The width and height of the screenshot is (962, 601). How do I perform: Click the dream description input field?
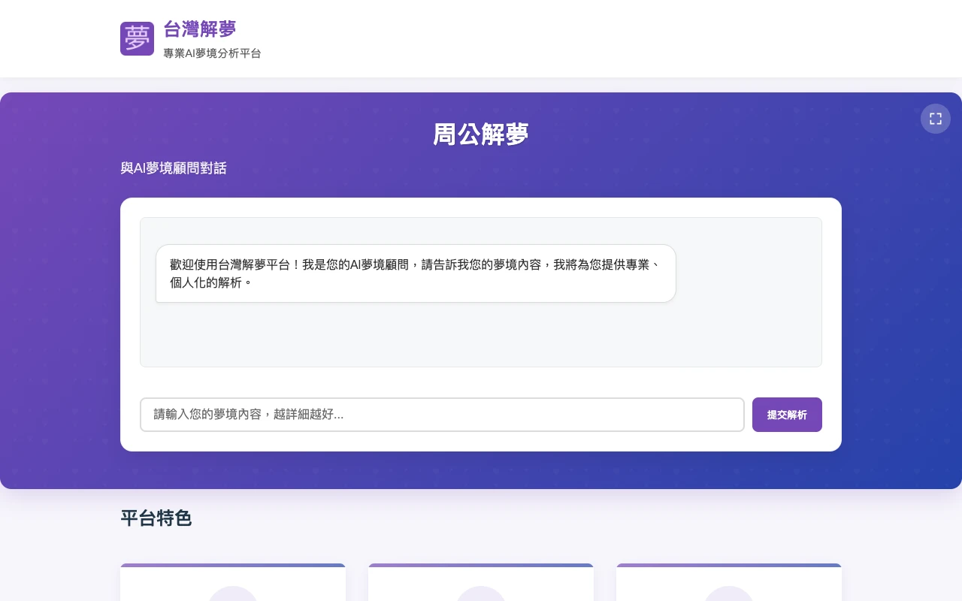coord(442,415)
